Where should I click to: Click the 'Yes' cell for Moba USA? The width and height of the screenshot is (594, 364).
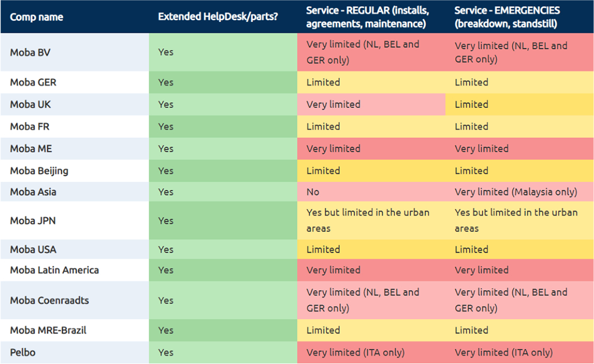(x=166, y=250)
